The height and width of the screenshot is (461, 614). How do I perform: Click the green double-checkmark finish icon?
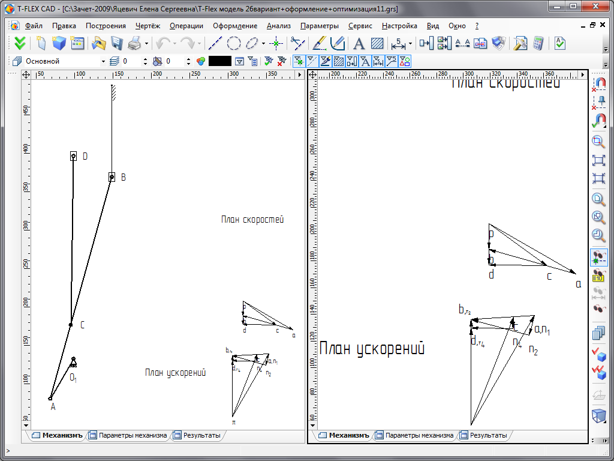pos(19,43)
